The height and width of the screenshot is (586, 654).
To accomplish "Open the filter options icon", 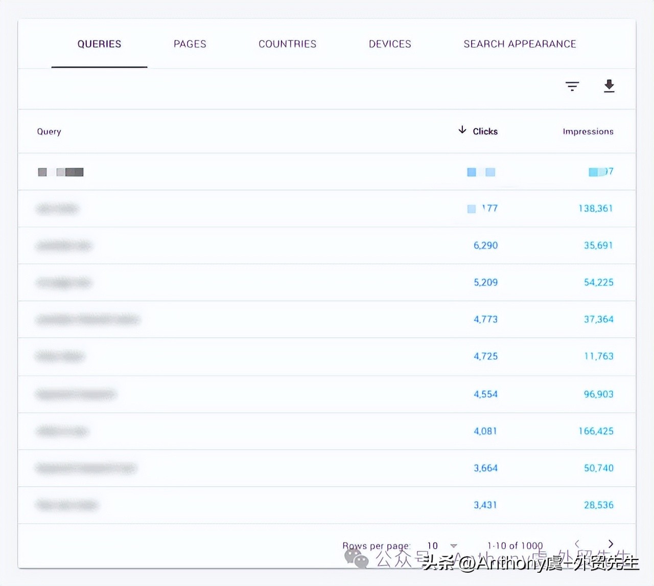I will (572, 86).
